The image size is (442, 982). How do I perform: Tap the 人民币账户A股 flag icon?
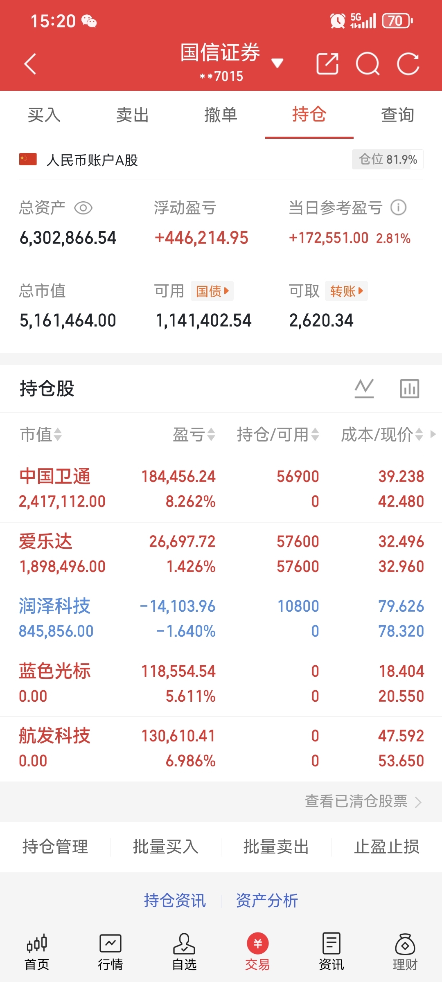point(28,160)
